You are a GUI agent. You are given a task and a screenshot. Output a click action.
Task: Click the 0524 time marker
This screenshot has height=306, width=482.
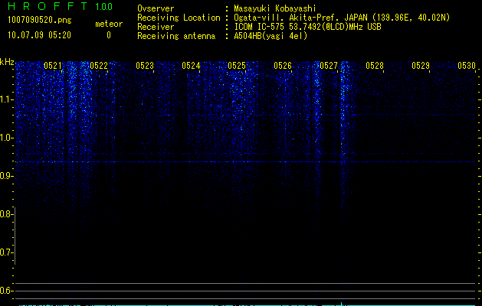(191, 66)
